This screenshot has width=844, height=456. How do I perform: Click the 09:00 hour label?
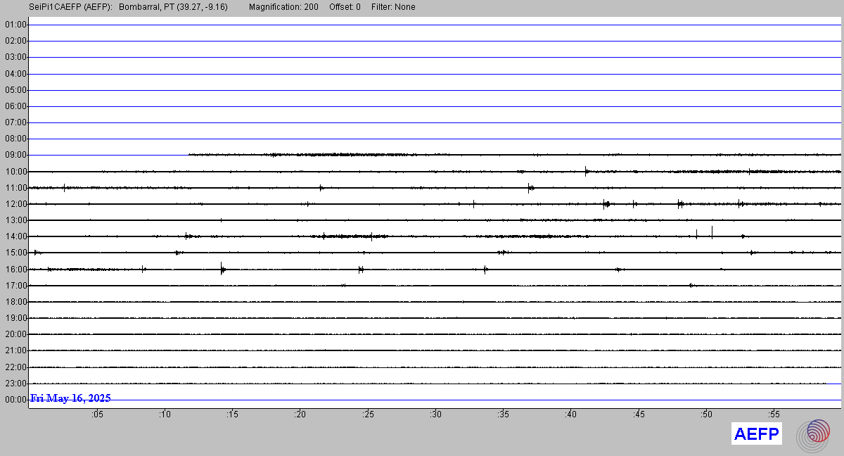pos(15,155)
